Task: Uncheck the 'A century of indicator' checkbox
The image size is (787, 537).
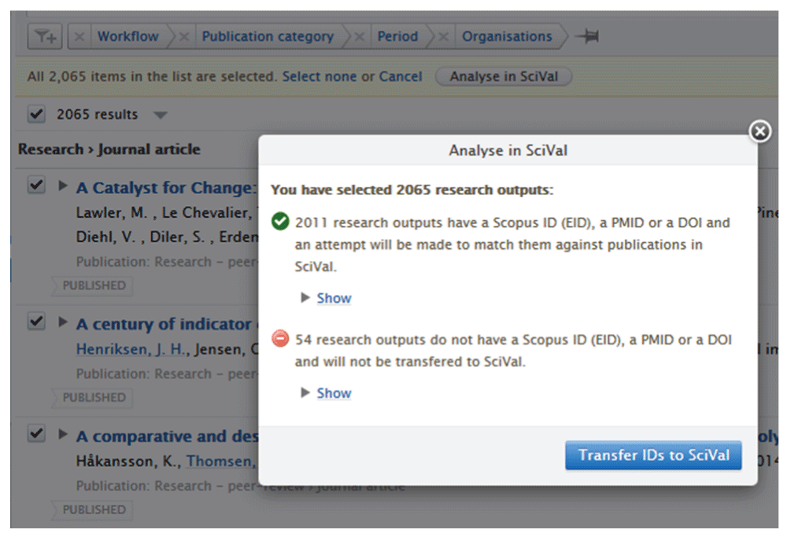Action: click(x=36, y=322)
